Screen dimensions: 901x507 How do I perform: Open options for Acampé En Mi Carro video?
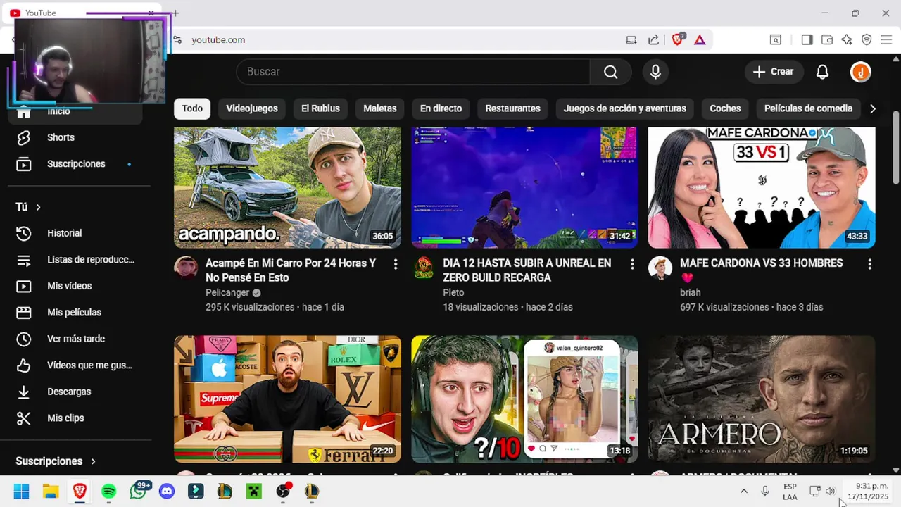point(396,264)
